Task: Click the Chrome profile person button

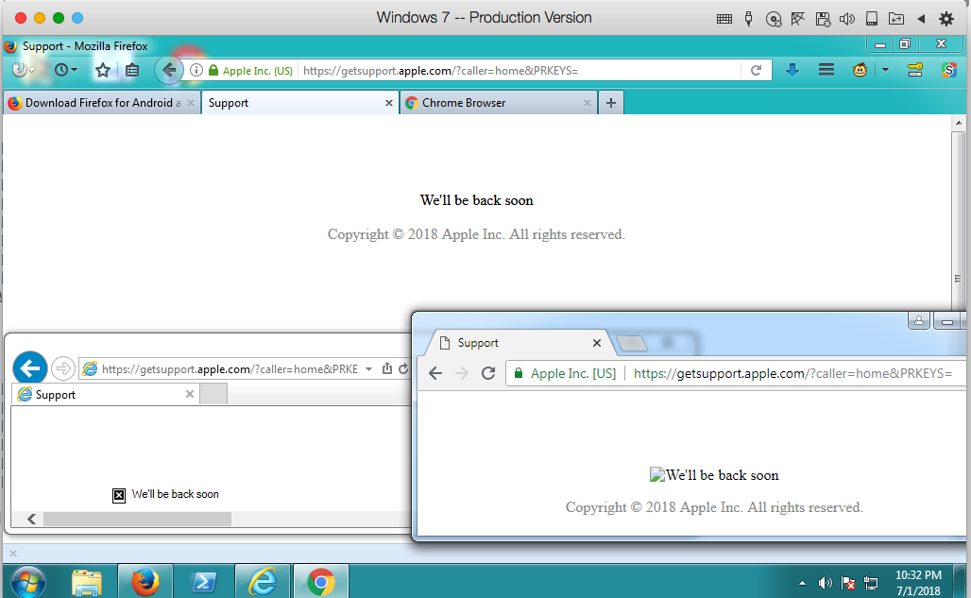Action: [919, 320]
